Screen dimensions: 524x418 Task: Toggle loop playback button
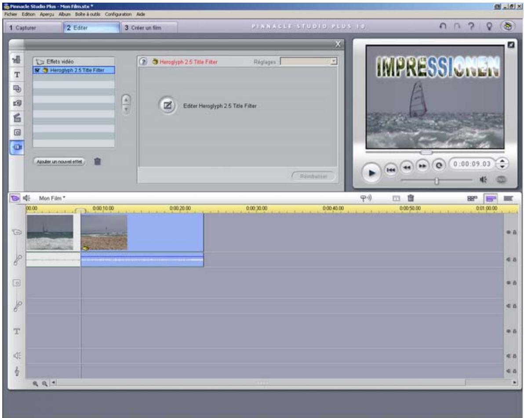(438, 165)
